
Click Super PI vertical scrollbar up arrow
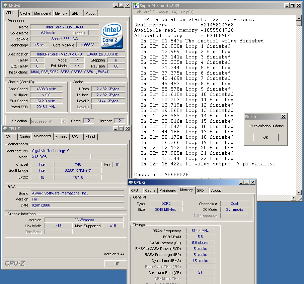click(x=299, y=18)
